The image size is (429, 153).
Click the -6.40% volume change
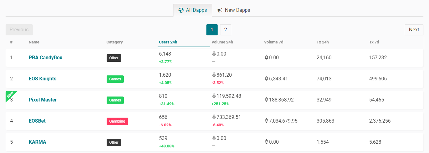coord(218,125)
